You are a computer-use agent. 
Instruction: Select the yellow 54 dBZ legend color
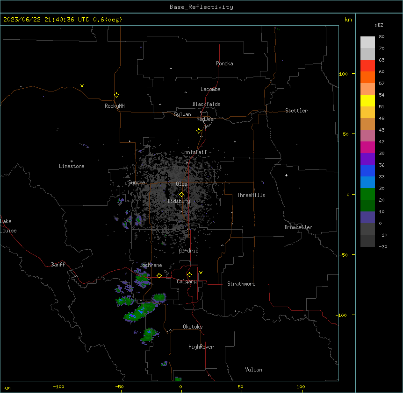coord(367,100)
